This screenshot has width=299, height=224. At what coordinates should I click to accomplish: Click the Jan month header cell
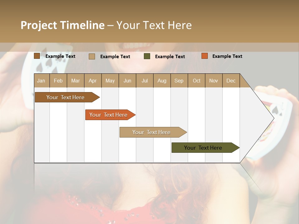click(41, 81)
